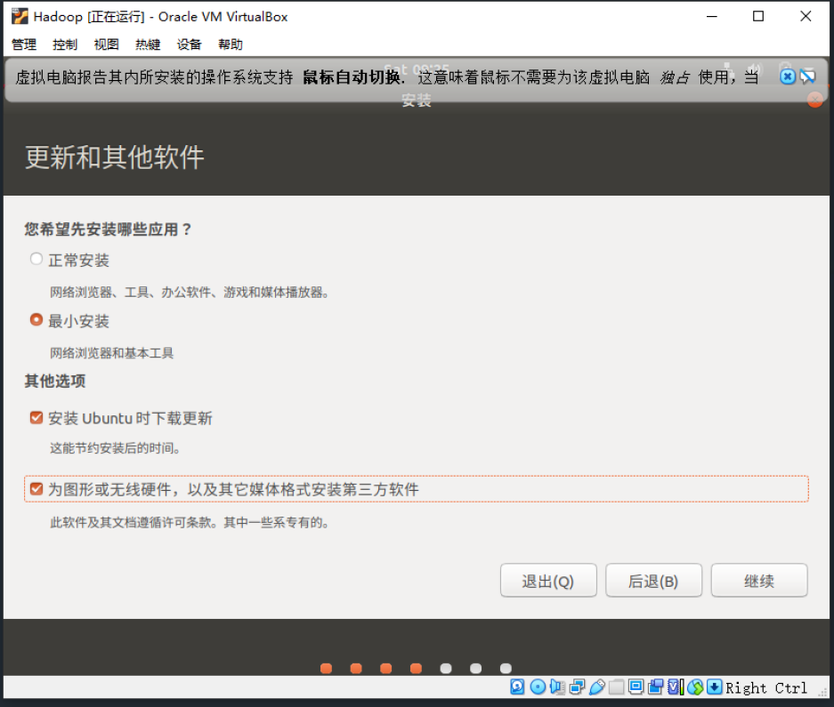
Task: Open the shared folders status icon
Action: 617,687
